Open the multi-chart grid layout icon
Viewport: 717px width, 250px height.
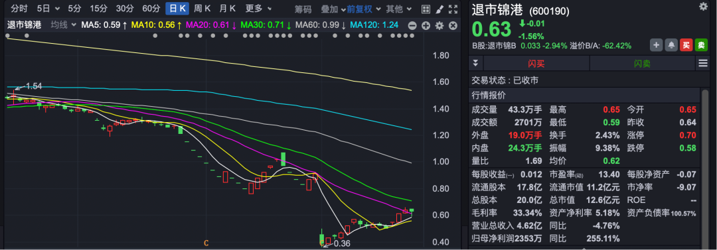[426, 9]
